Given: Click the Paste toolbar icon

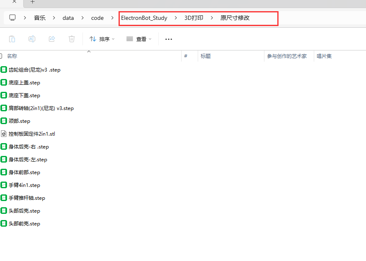Looking at the screenshot, I should [x=12, y=39].
